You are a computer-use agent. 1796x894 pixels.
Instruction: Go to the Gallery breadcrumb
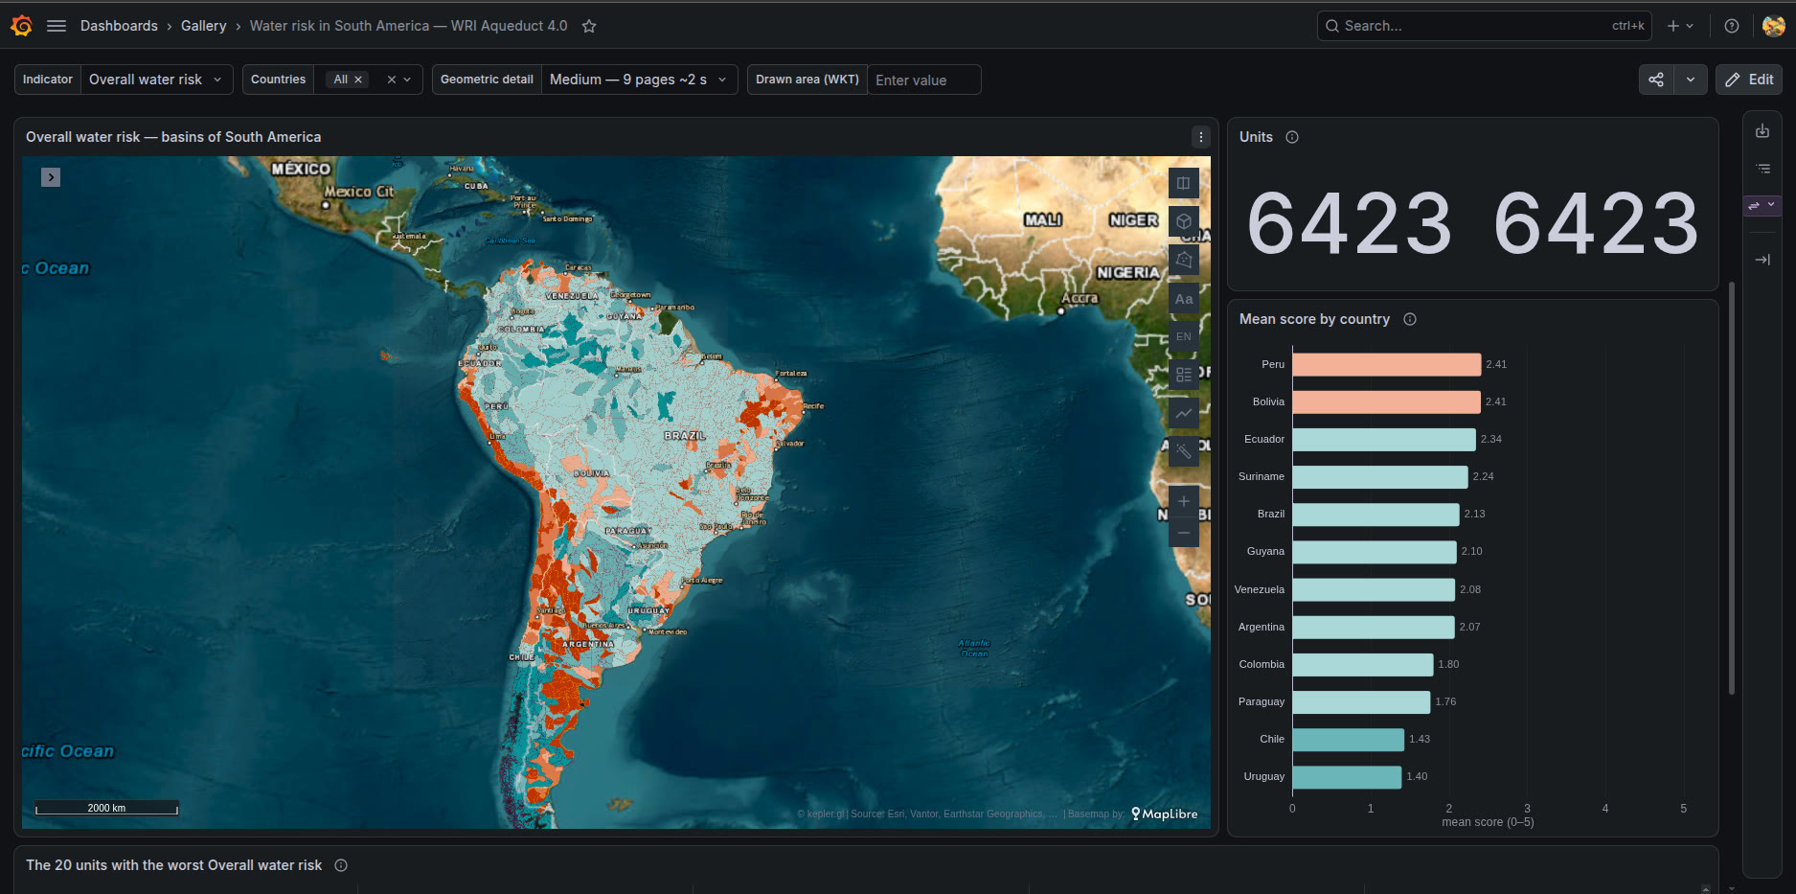pos(204,26)
